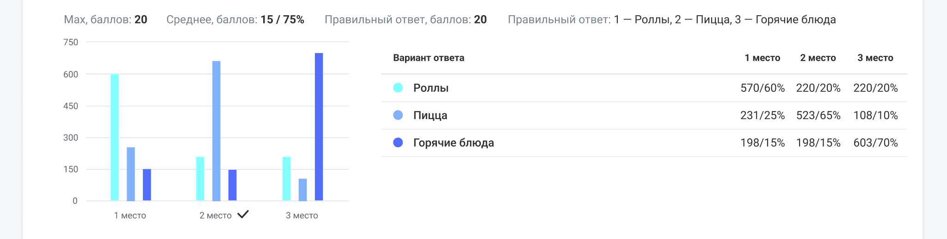Viewport: 947px width, 239px height.
Task: Select the 3 место table column header
Action: pos(875,58)
